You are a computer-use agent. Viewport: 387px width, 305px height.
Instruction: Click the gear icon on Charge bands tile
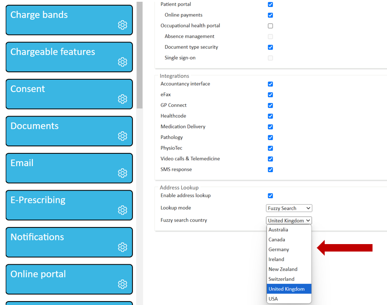tap(122, 25)
